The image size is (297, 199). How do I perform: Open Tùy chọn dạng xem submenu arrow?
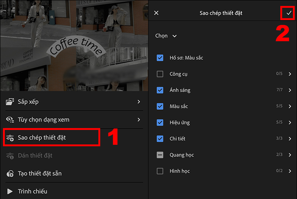click(138, 120)
